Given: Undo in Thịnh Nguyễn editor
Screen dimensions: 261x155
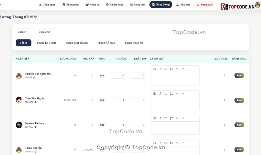Looking at the screenshot, I should point(177,143).
